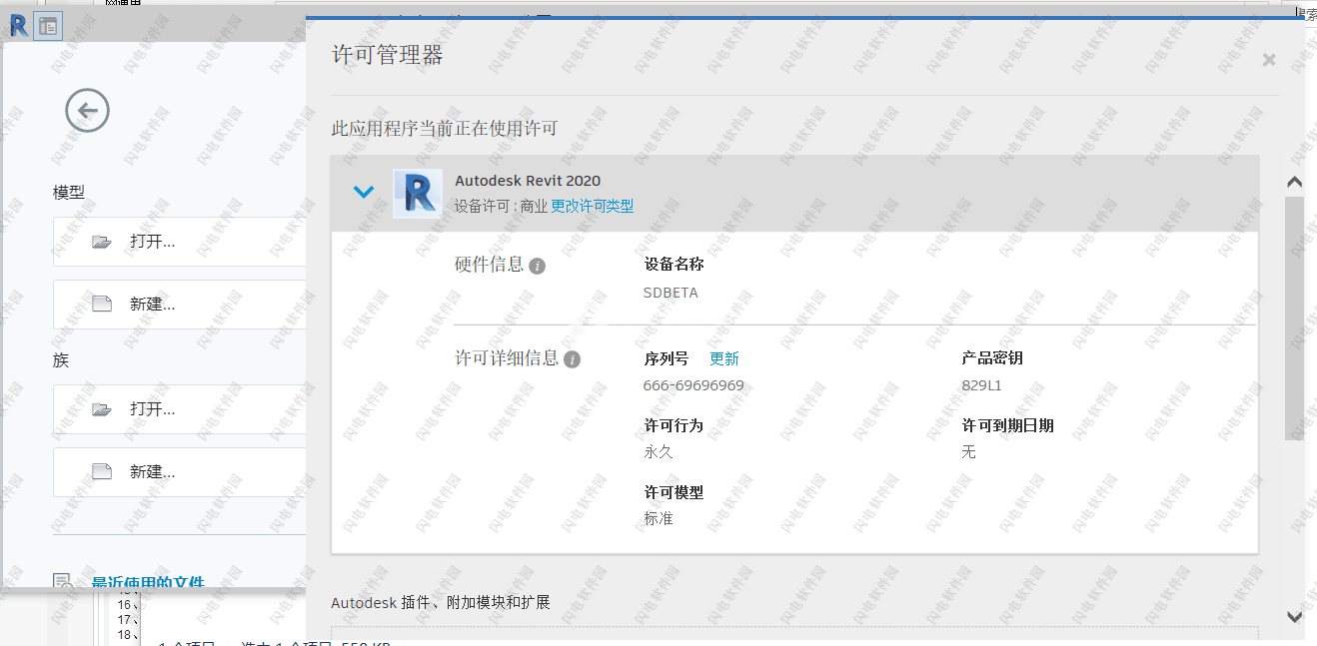Click the 设备名称 label
Image resolution: width=1317 pixels, height=646 pixels.
click(x=674, y=266)
